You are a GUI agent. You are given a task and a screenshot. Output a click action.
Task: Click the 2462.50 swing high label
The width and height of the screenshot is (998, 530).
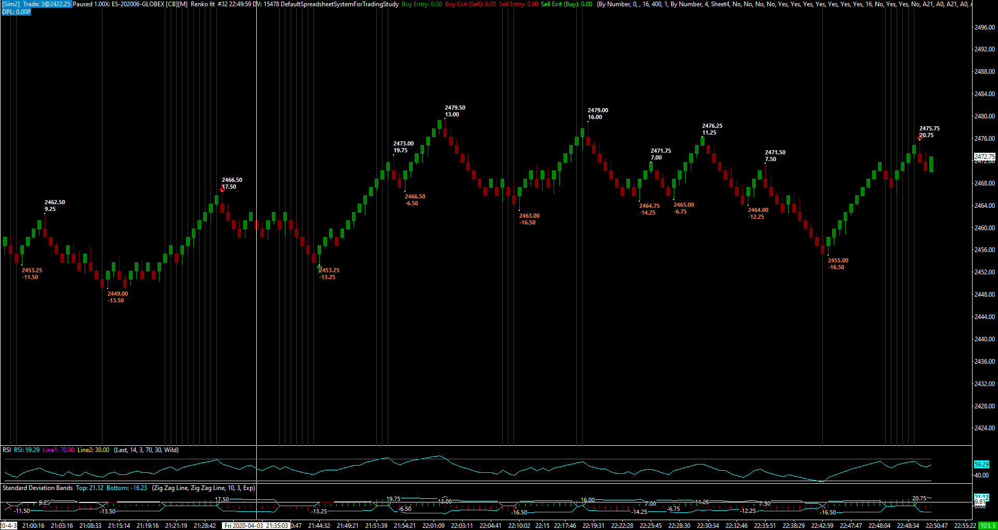pyautogui.click(x=55, y=203)
